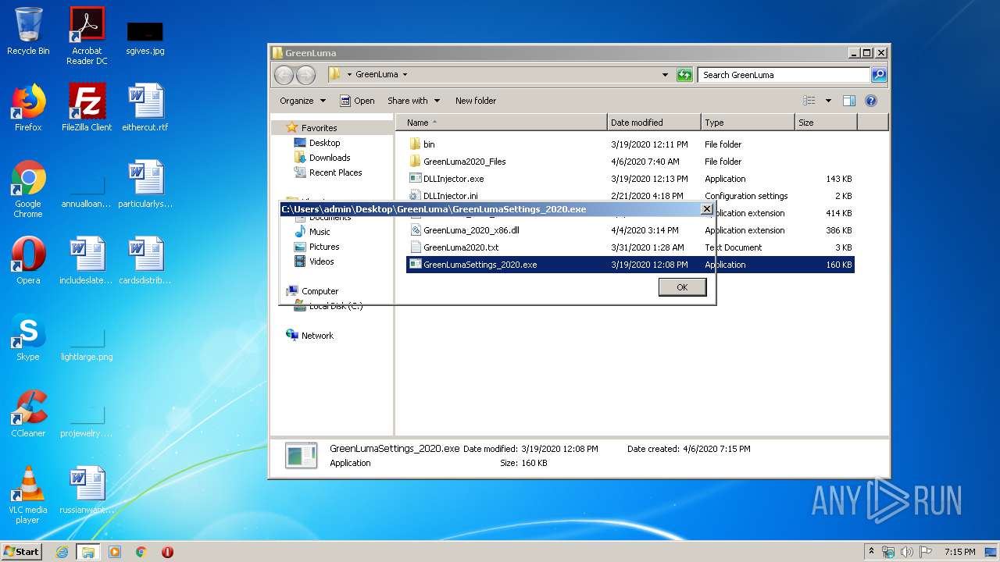Close the GreenLumaSettings path dialog

(x=706, y=209)
